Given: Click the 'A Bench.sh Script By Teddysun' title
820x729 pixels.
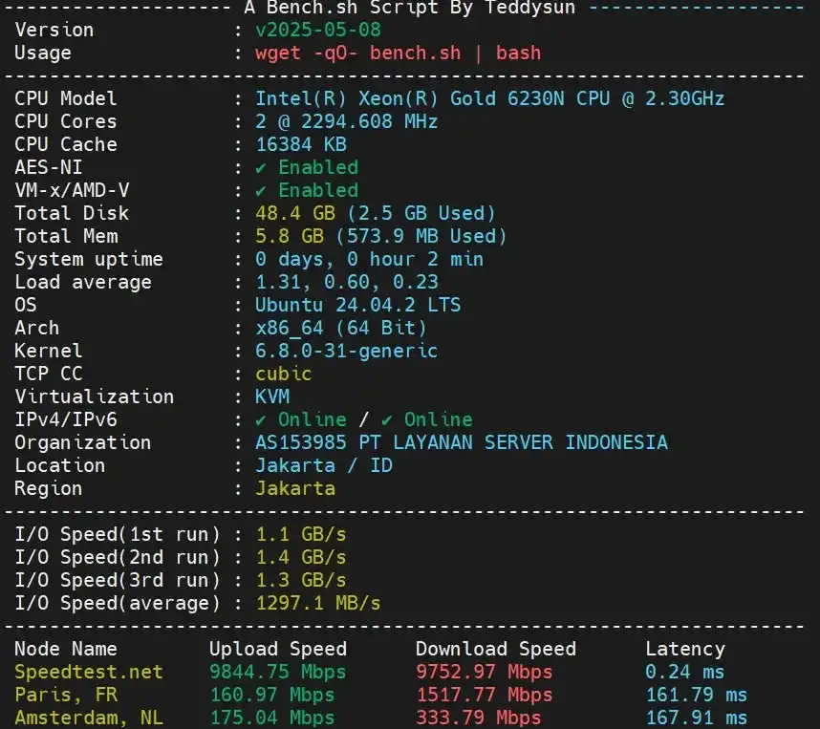Looking at the screenshot, I should (409, 8).
